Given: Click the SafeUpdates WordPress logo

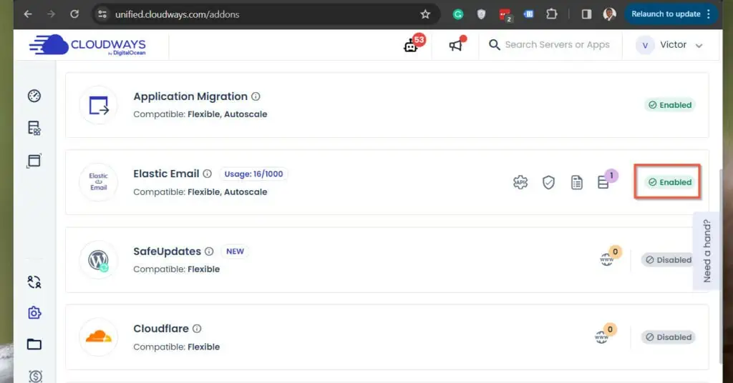Looking at the screenshot, I should tap(99, 260).
